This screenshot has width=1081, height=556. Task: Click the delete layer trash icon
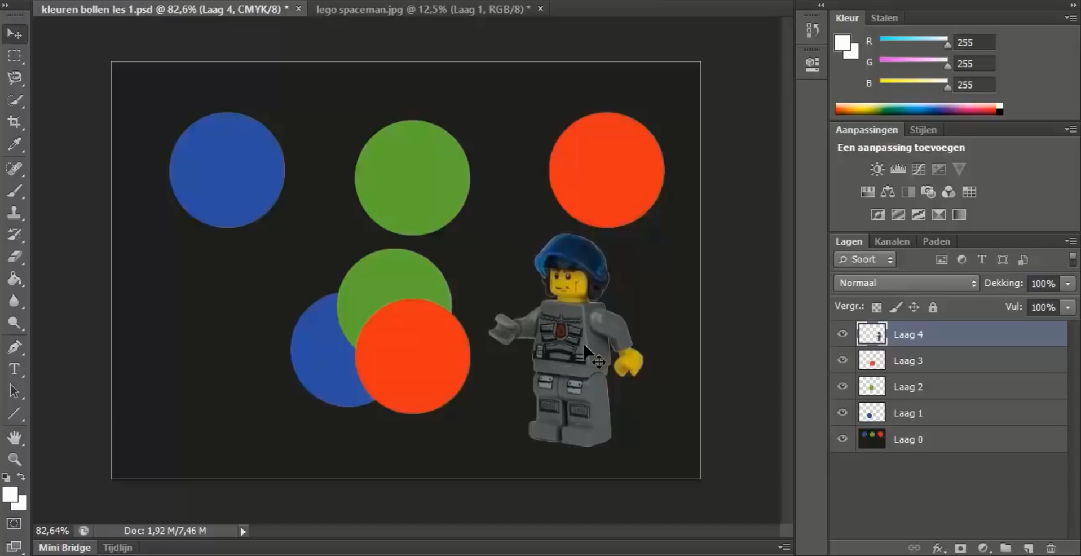(x=1051, y=548)
